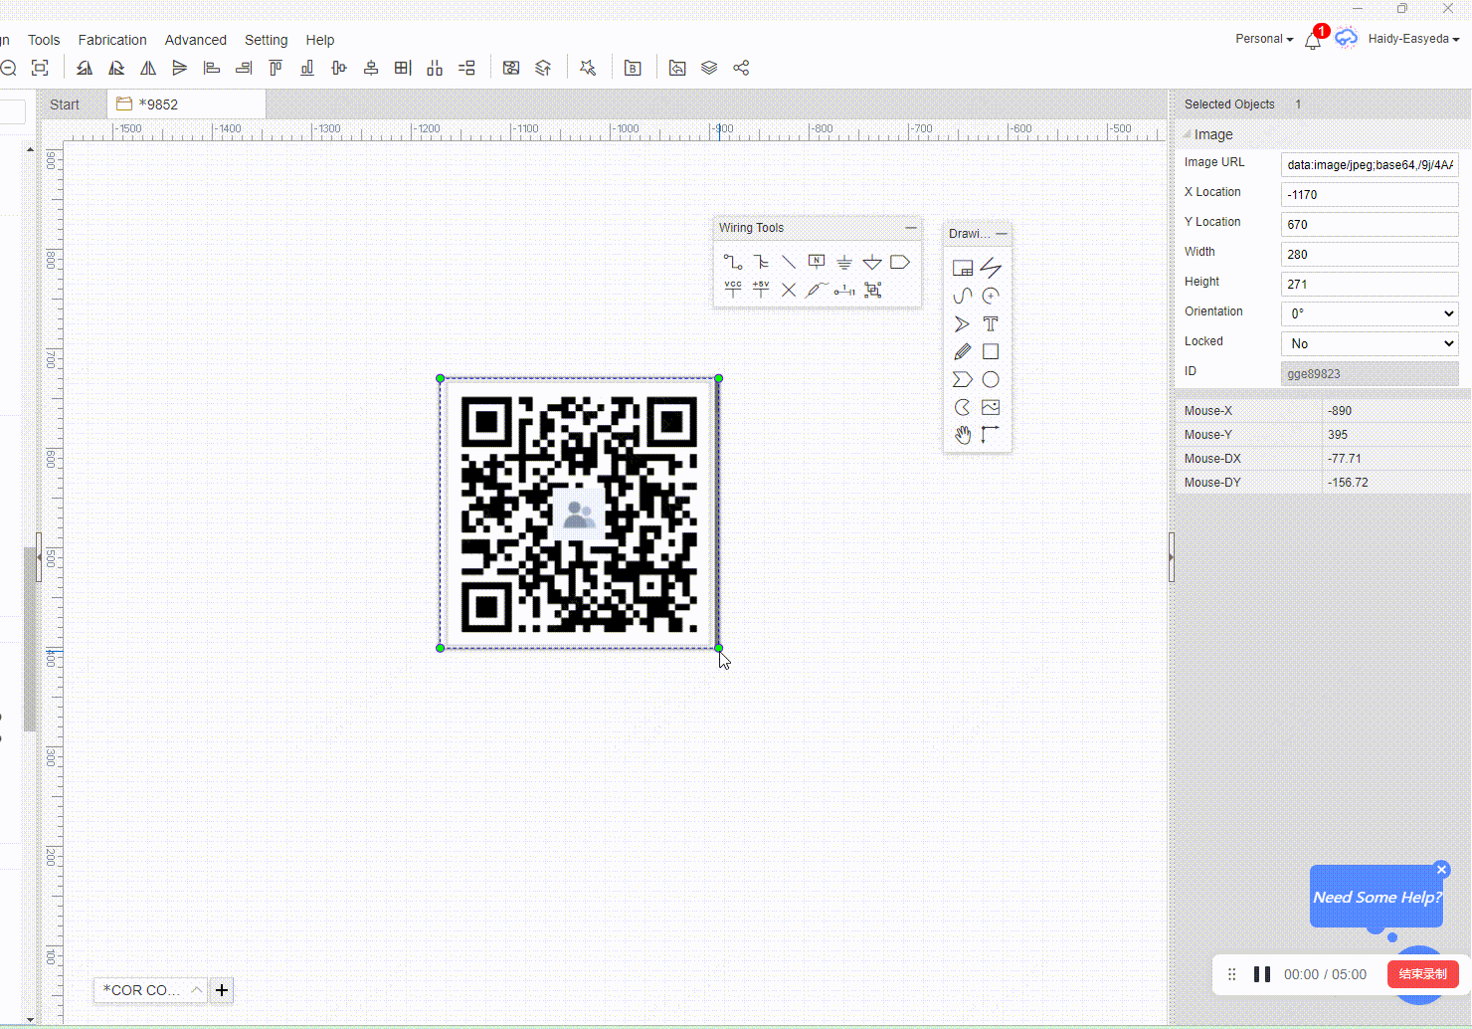Switch to the Start tab

pyautogui.click(x=65, y=104)
